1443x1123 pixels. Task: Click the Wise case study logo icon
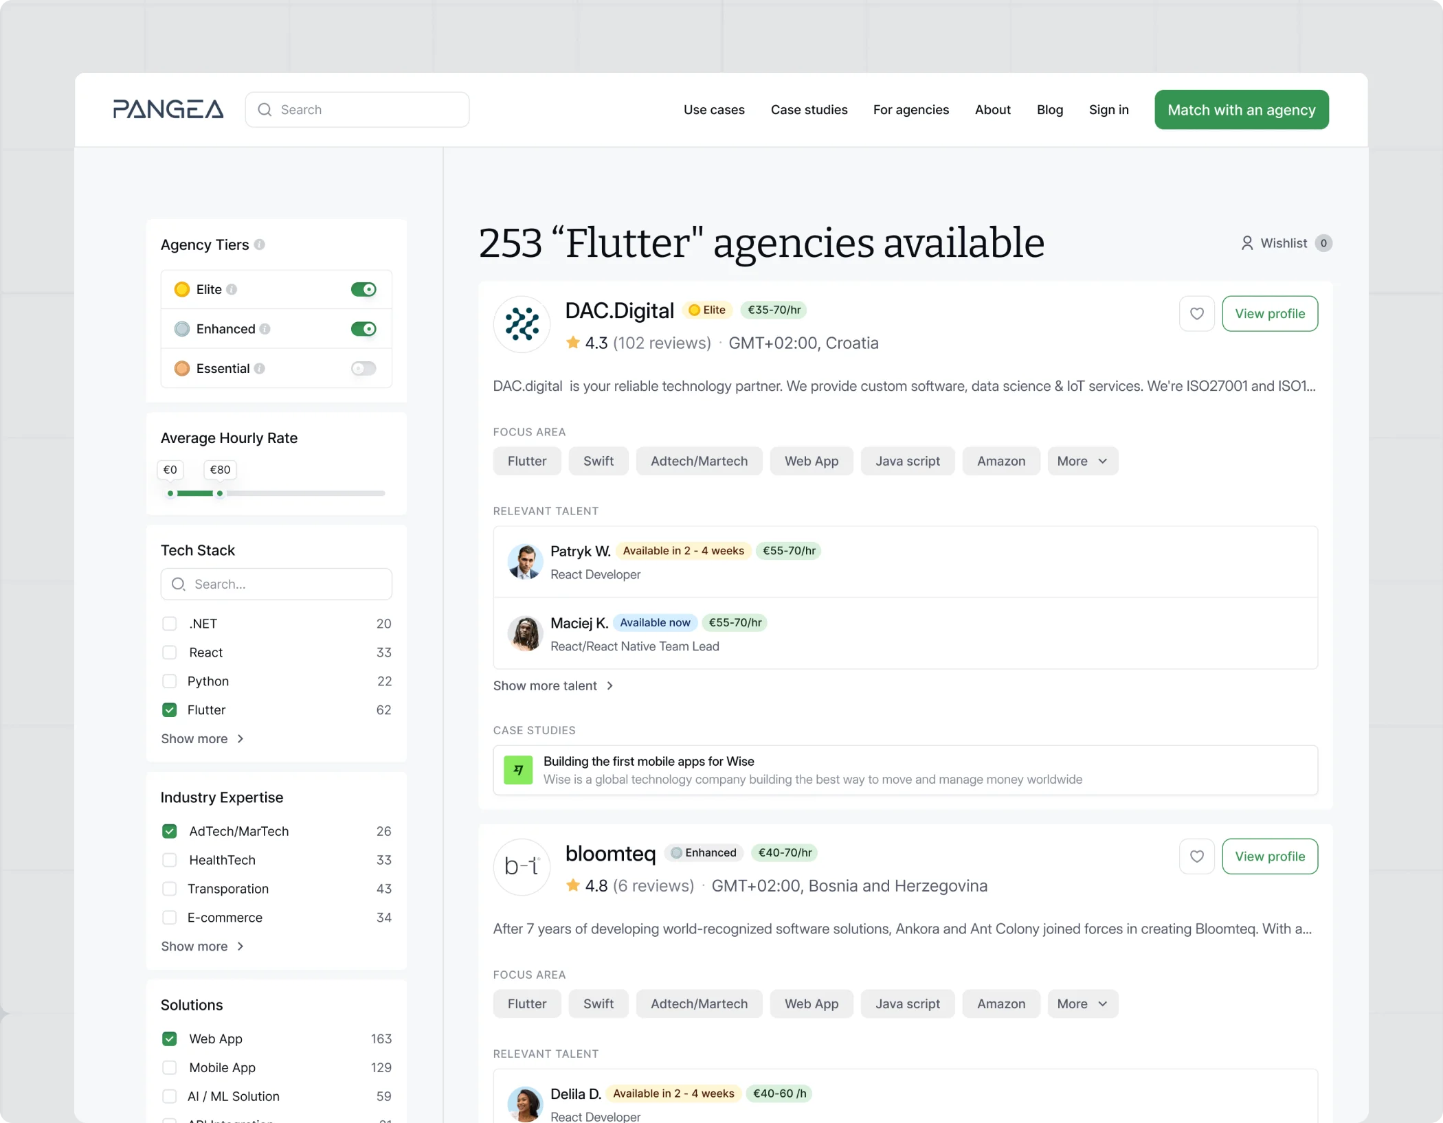coord(518,770)
